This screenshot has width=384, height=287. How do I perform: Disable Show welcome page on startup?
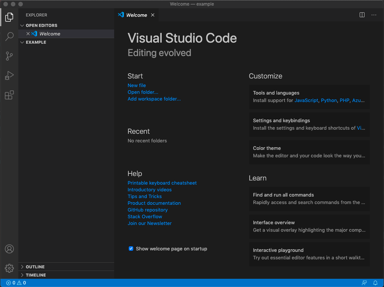pyautogui.click(x=131, y=249)
